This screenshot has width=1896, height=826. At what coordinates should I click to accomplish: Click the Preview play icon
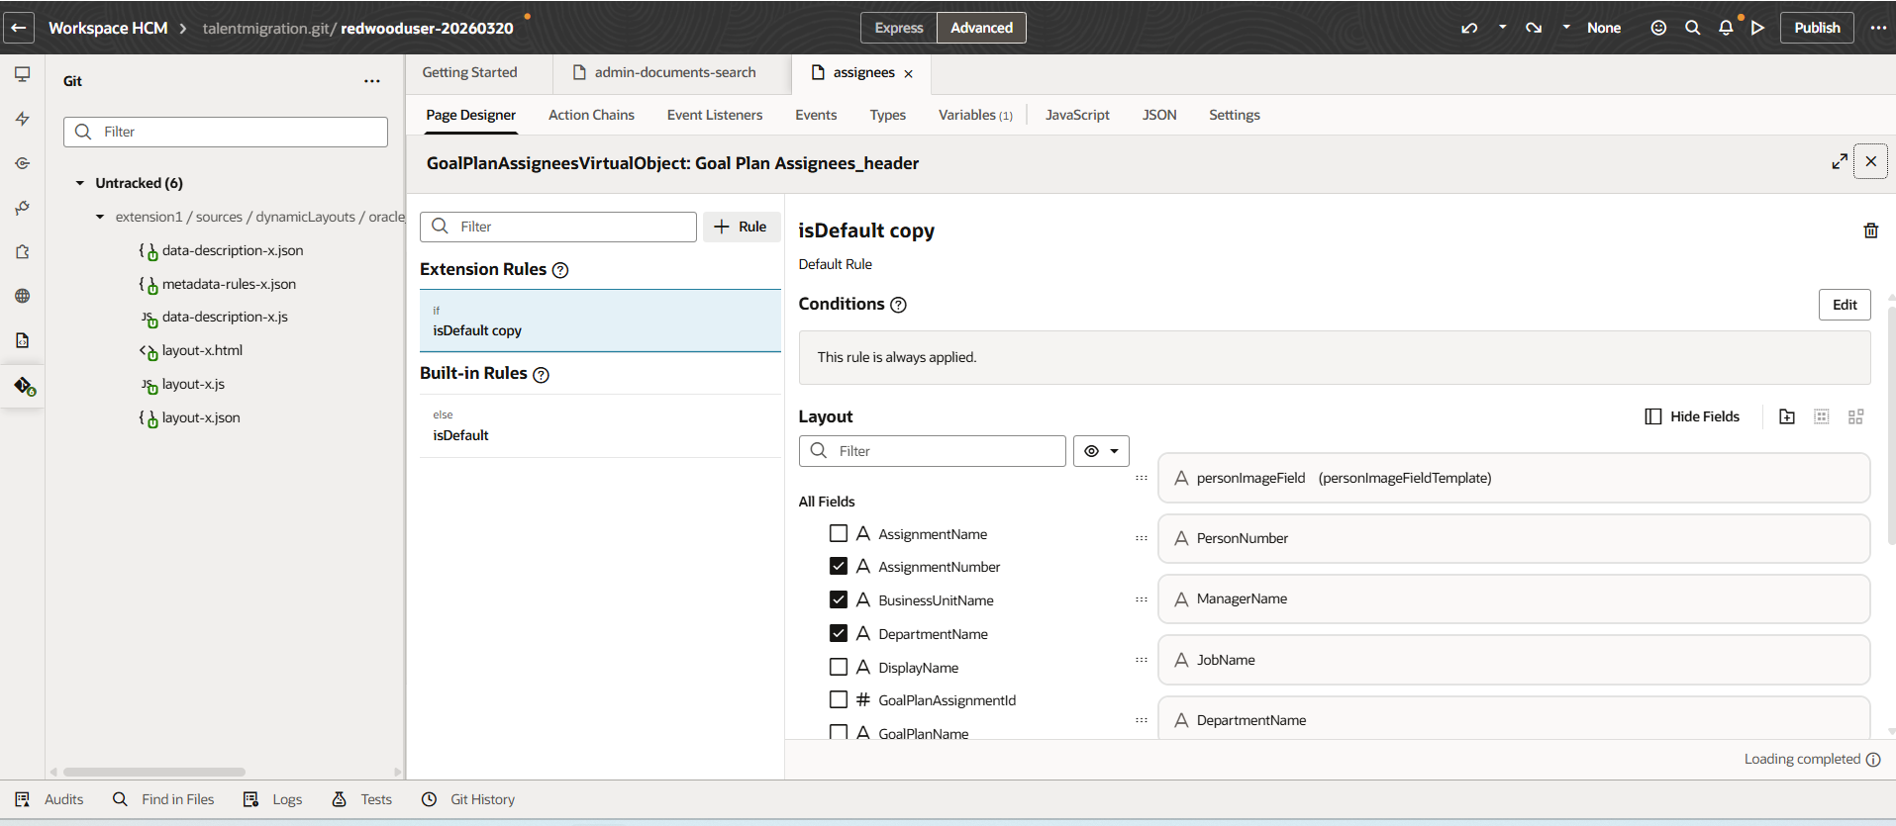coord(1758,28)
